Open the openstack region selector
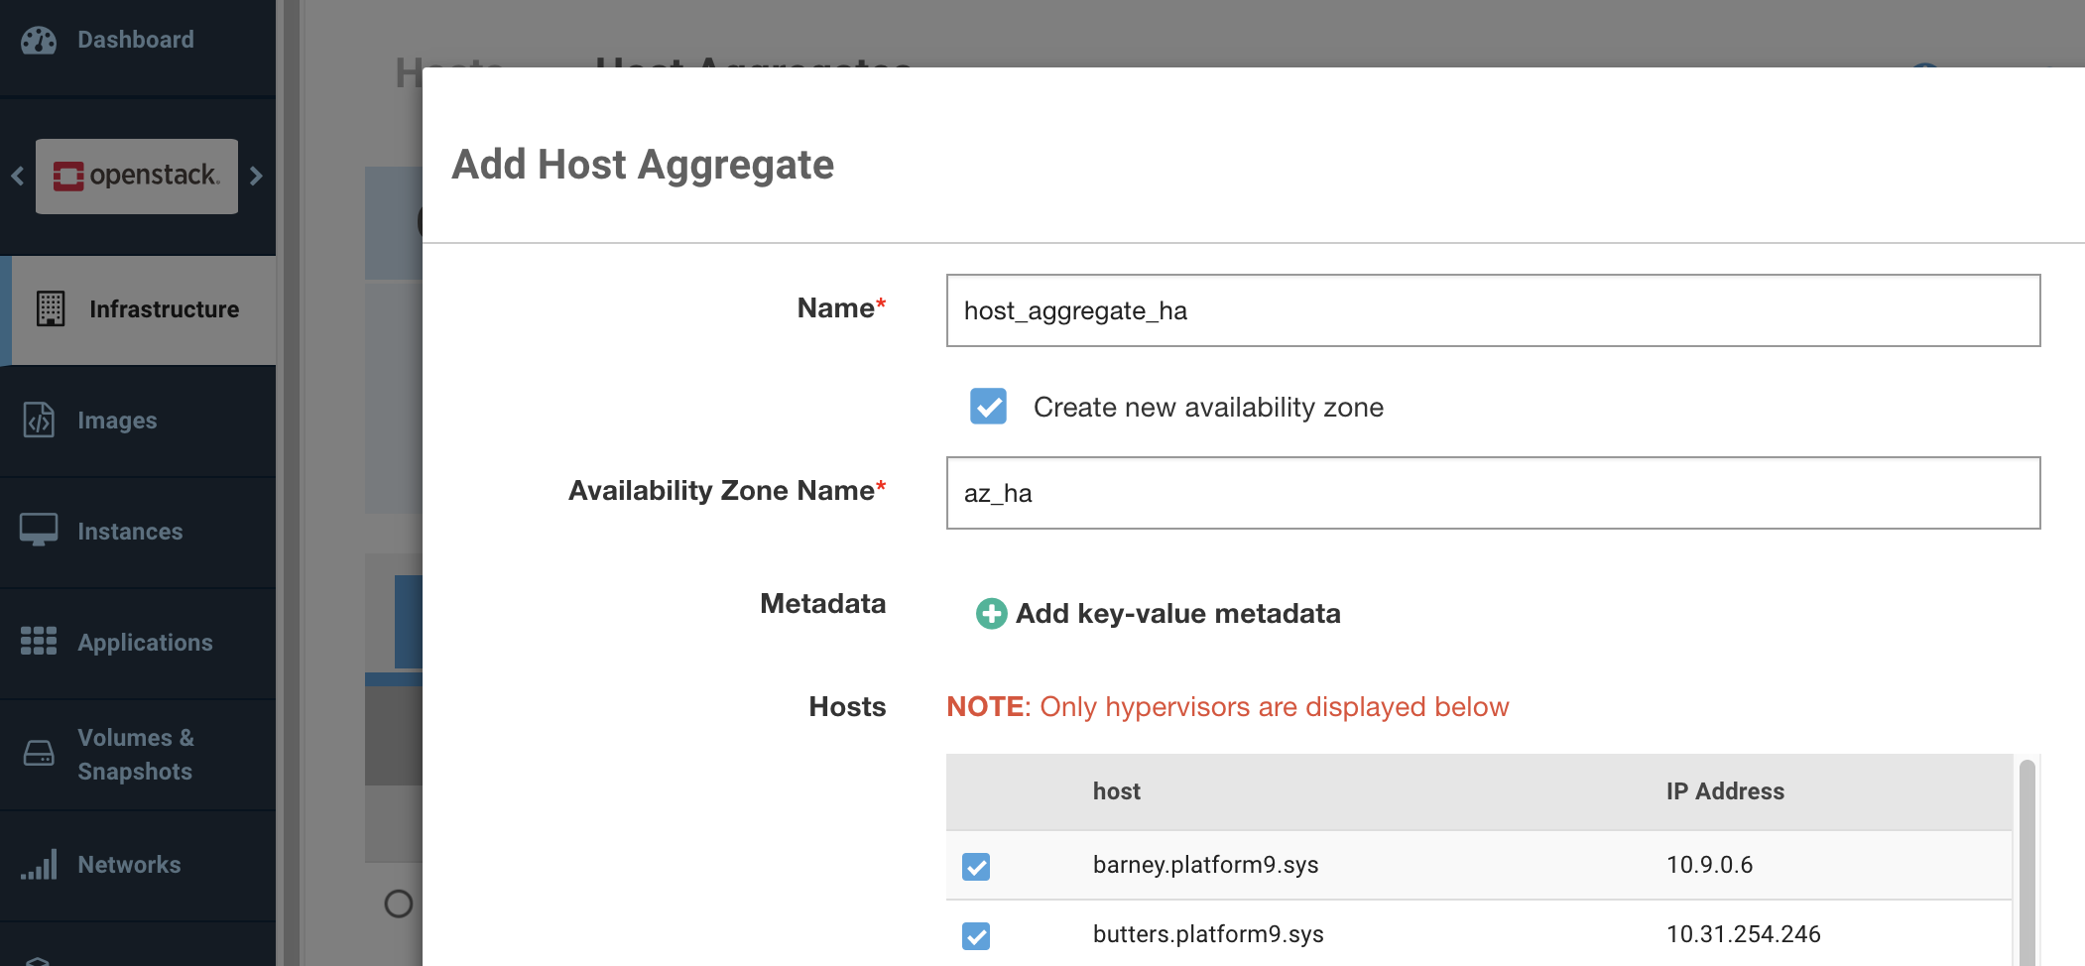The width and height of the screenshot is (2085, 966). (137, 177)
